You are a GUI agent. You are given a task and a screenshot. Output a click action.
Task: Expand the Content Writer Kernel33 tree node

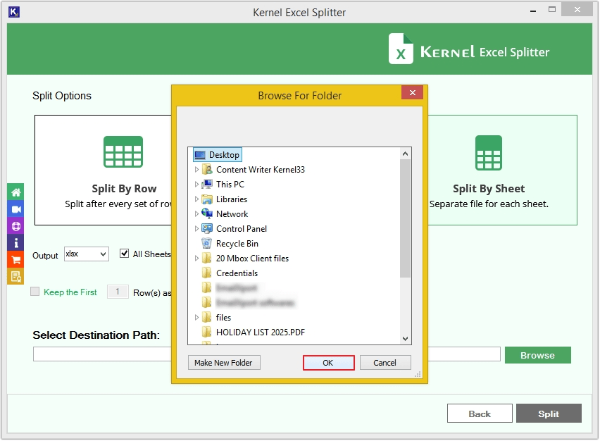[196, 170]
